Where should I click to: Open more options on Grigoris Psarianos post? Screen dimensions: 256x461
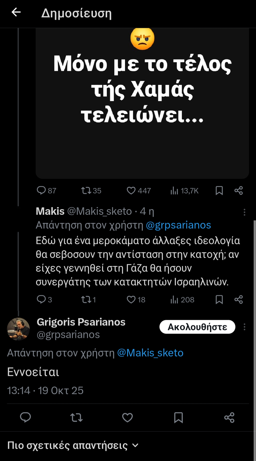tap(244, 327)
